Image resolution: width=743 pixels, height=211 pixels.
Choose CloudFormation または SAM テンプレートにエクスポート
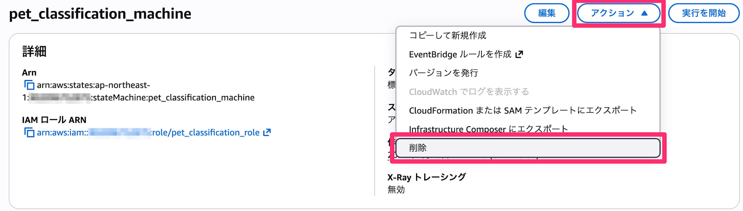tap(523, 111)
